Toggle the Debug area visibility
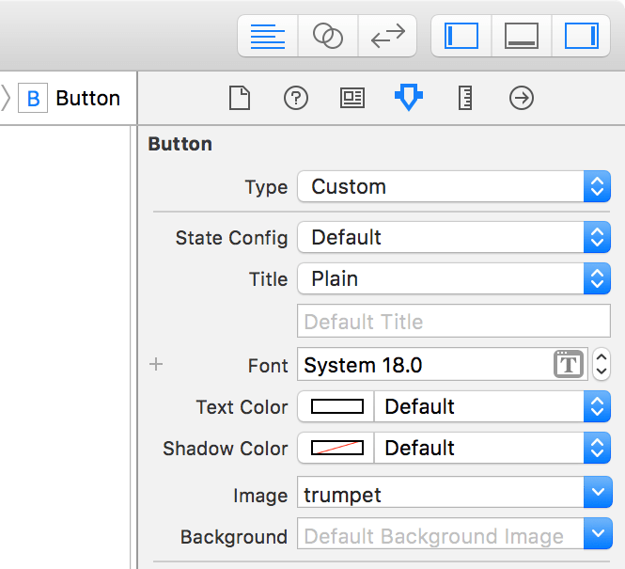 pyautogui.click(x=521, y=37)
